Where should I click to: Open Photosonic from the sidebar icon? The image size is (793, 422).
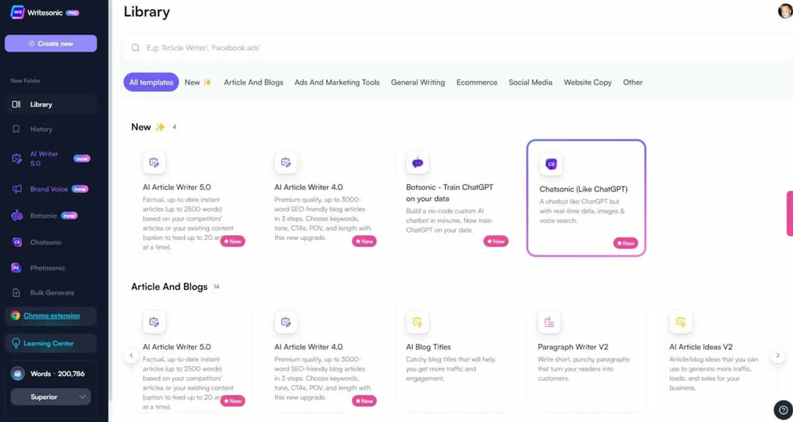pyautogui.click(x=16, y=267)
